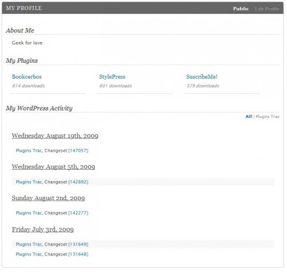Click the 614 downloads text
Image resolution: width=287 pixels, height=272 pixels.
click(28, 86)
